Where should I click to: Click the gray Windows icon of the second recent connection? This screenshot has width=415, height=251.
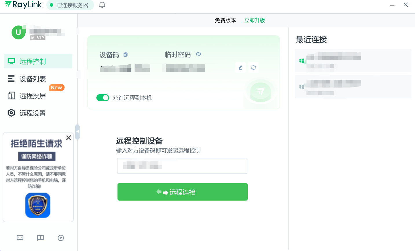pos(302,87)
